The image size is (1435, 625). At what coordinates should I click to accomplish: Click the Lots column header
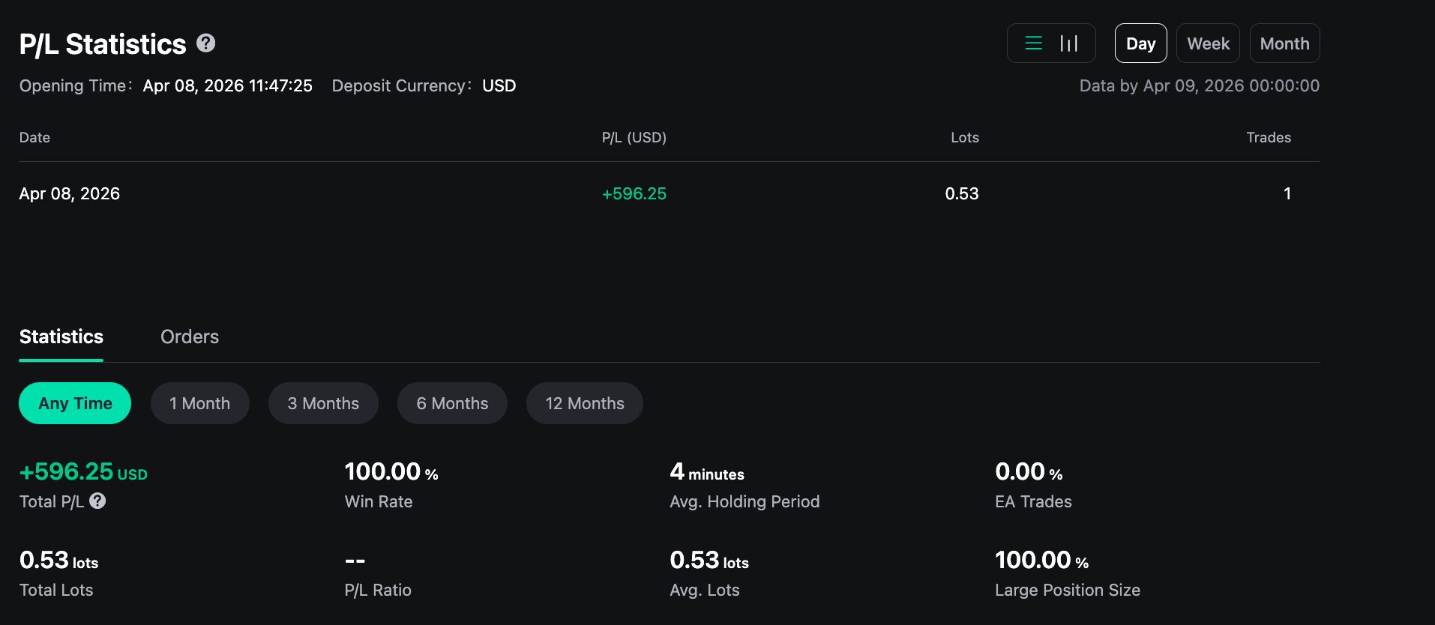964,137
